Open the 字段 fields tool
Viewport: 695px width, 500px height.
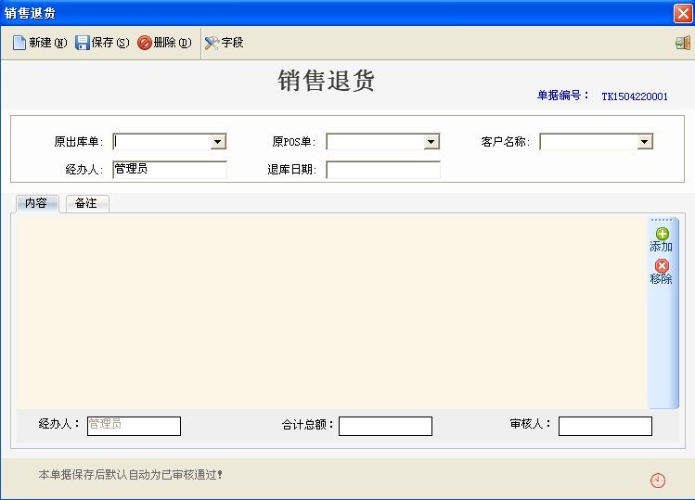pyautogui.click(x=224, y=43)
